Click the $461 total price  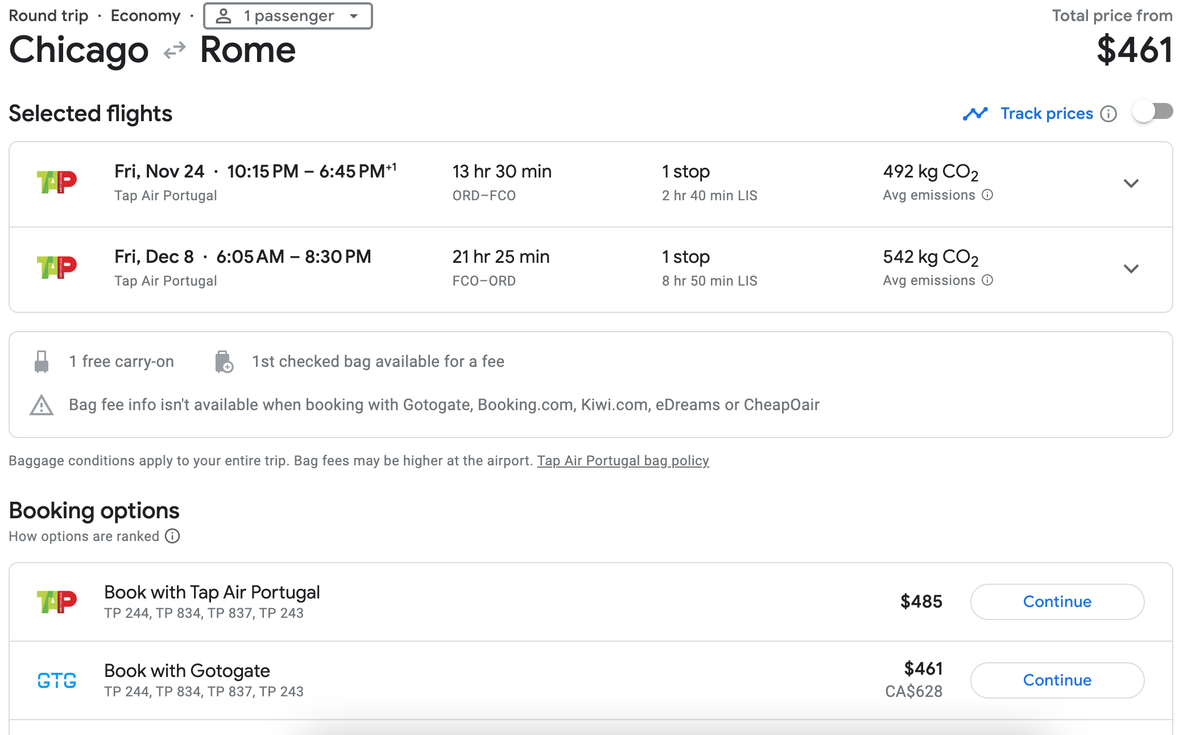point(1135,50)
